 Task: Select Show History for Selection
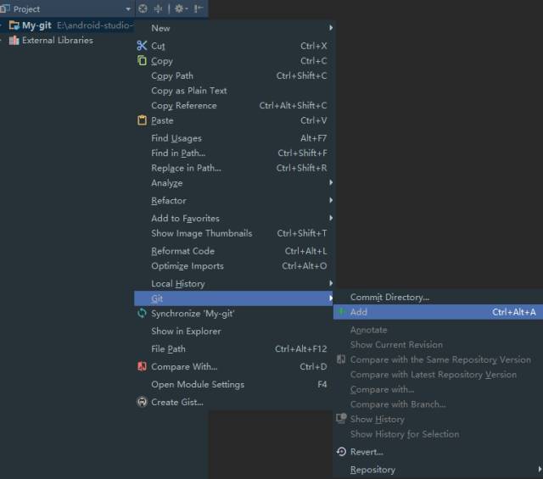coord(438,434)
